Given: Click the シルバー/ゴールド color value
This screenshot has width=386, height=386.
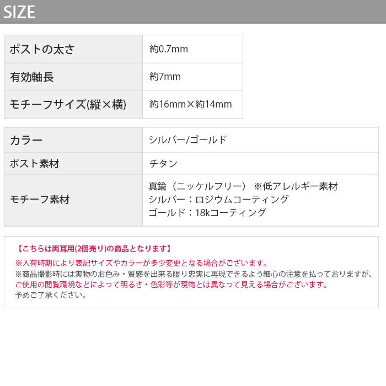Looking at the screenshot, I should coord(187,140).
